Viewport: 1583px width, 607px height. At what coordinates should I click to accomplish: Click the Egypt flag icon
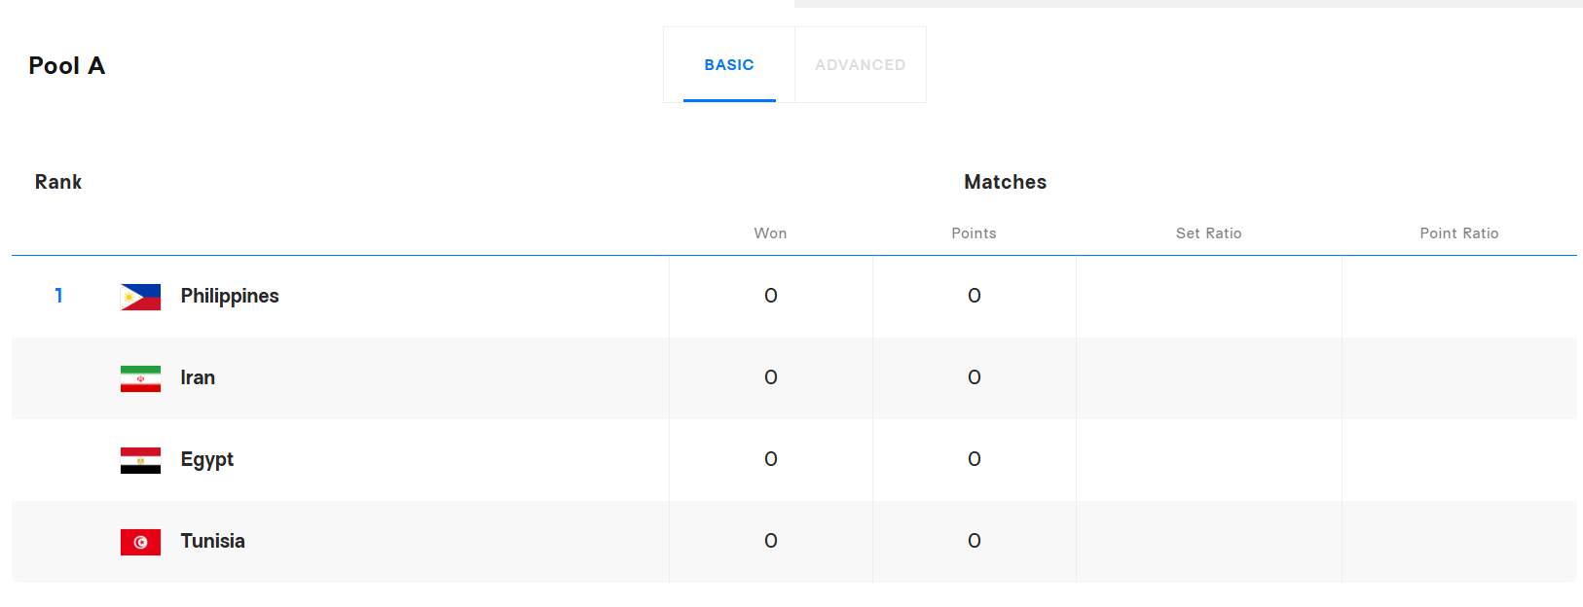pos(140,460)
